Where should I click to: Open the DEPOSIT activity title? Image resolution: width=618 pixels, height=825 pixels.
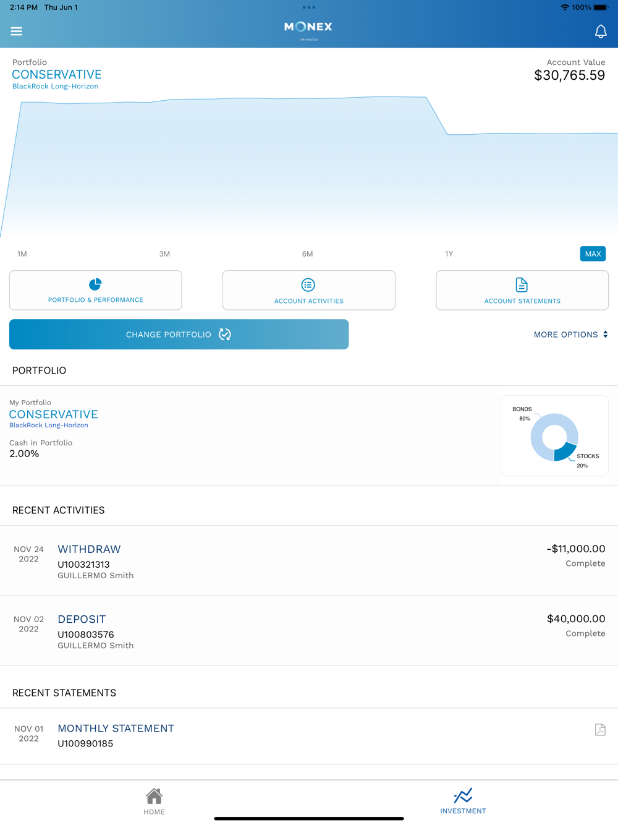pos(82,619)
